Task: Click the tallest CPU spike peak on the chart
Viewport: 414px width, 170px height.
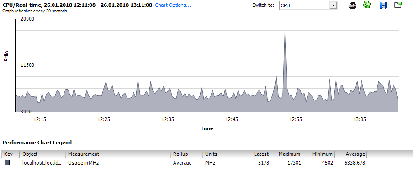Action: click(x=285, y=33)
